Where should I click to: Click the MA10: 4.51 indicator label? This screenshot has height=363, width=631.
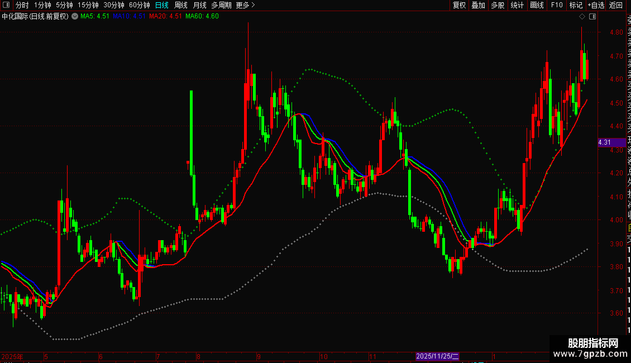pyautogui.click(x=129, y=17)
